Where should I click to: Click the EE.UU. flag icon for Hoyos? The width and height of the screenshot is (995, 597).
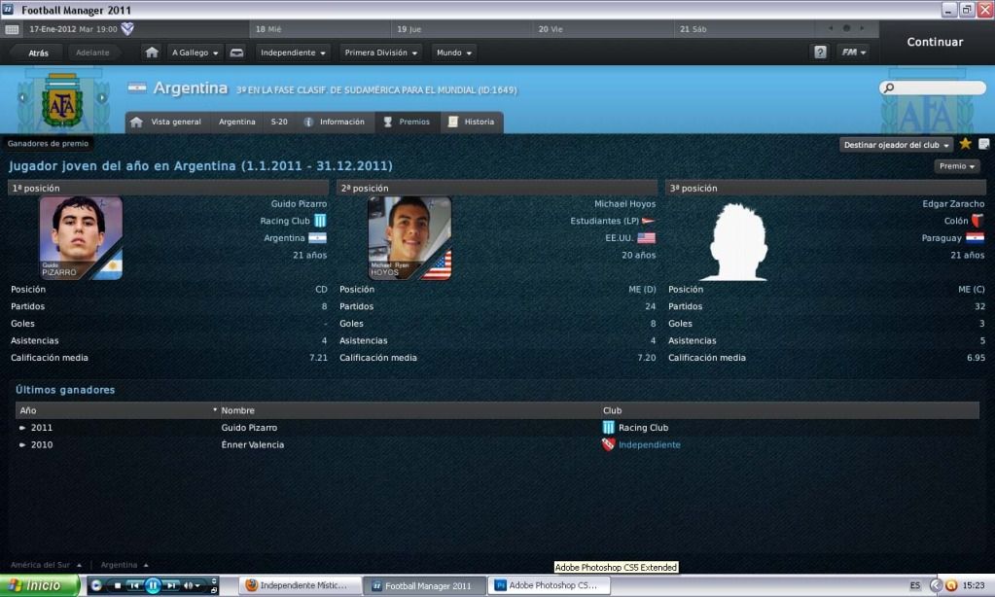pos(647,238)
